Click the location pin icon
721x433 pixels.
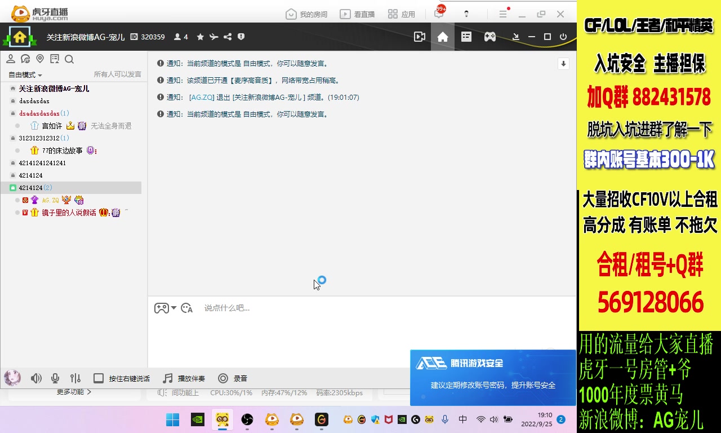click(x=40, y=59)
